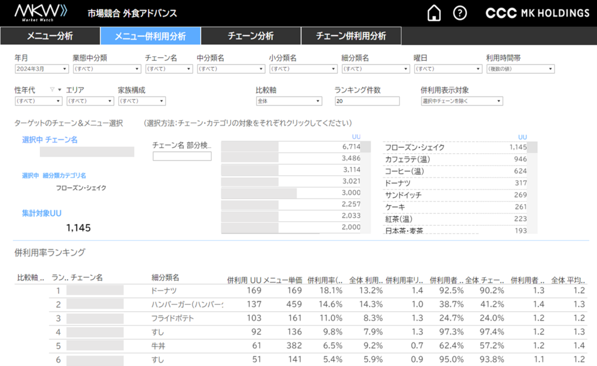Click the チェーン名 部分検索 text box

click(182, 157)
